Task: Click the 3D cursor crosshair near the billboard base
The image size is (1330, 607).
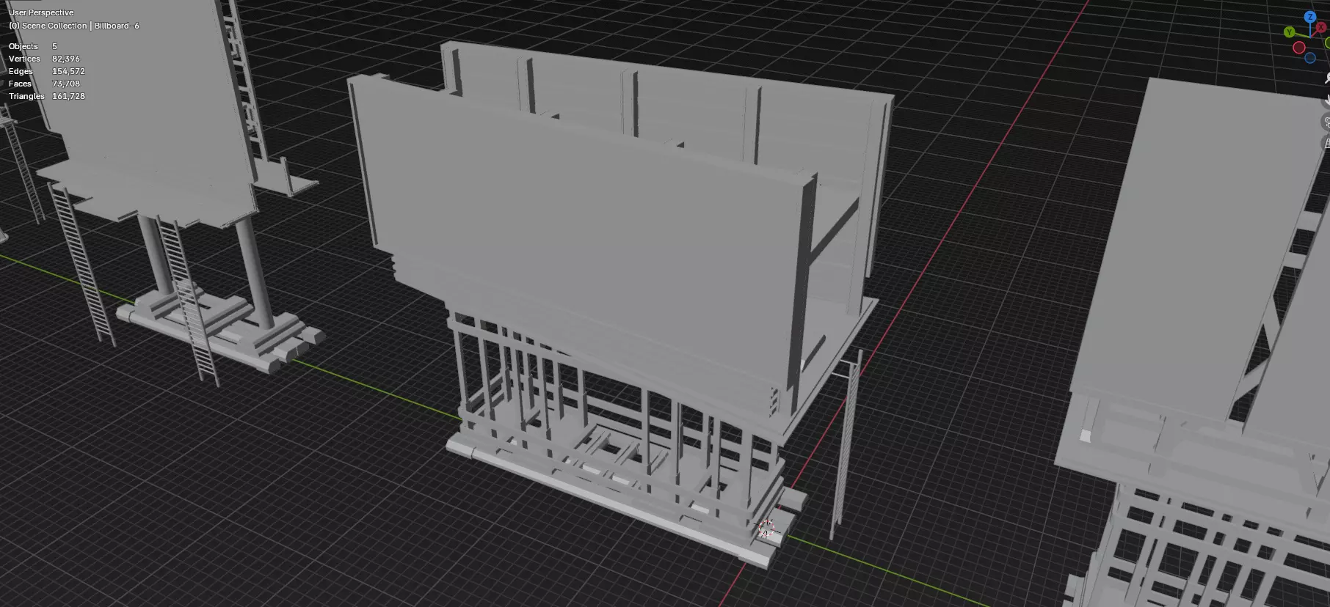Action: click(x=766, y=529)
